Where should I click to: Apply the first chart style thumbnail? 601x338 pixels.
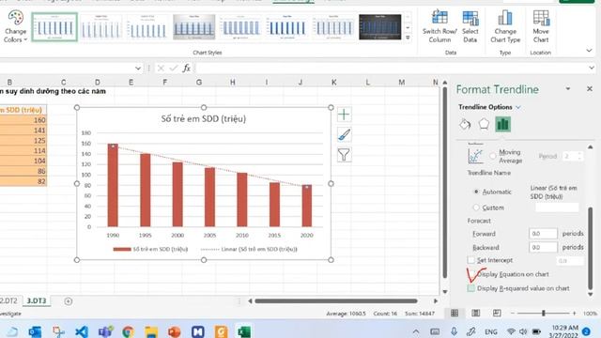pos(54,27)
